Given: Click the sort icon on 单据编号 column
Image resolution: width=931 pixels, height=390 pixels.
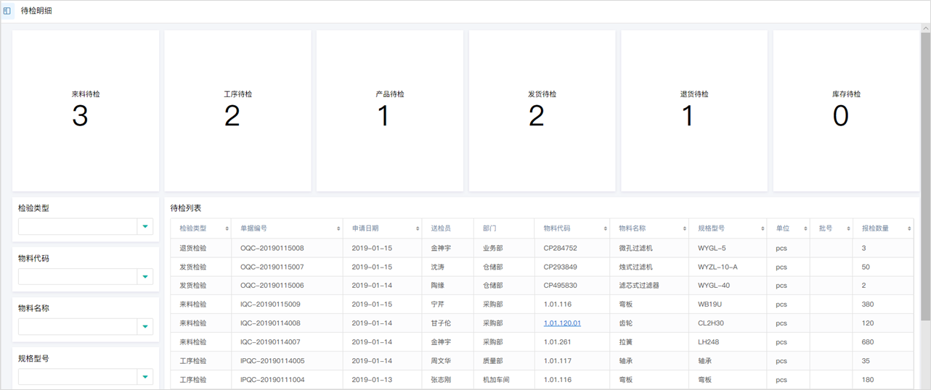Looking at the screenshot, I should click(x=338, y=228).
